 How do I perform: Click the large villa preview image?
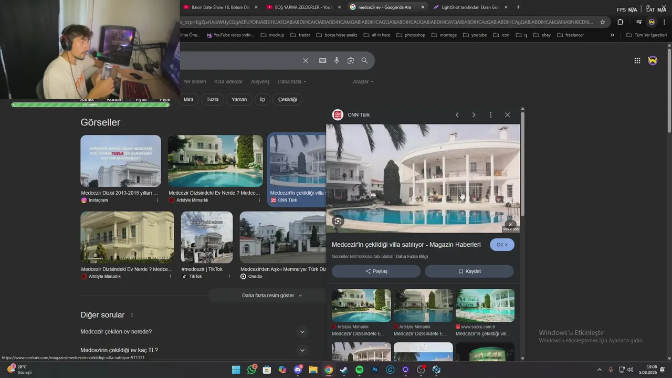(x=423, y=178)
